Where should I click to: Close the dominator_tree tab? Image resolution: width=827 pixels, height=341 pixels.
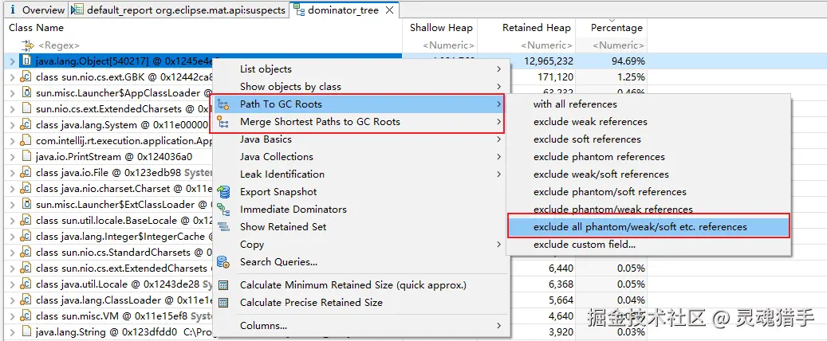pos(390,10)
